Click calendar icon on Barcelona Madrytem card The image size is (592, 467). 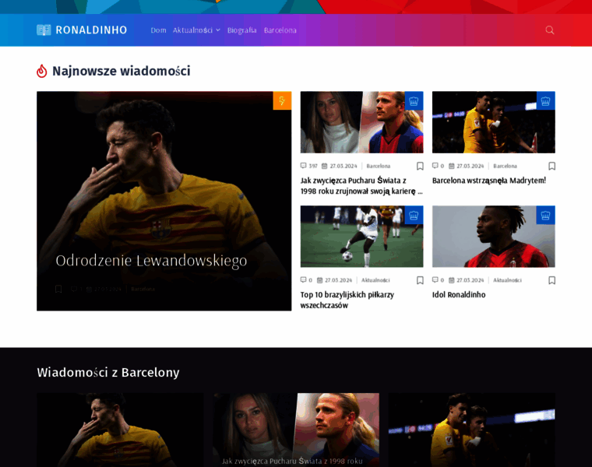coord(451,166)
